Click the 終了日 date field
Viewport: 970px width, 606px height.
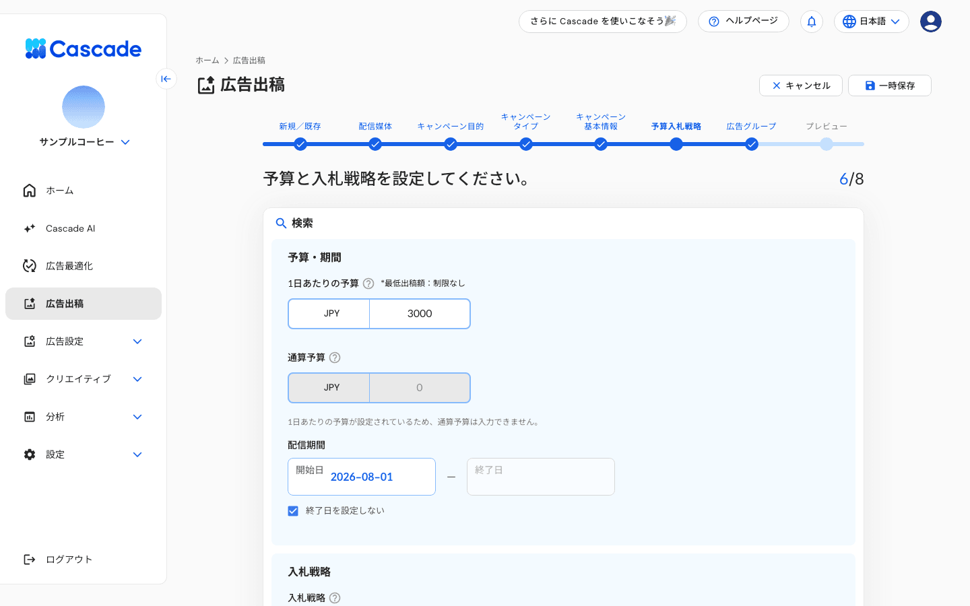(541, 477)
